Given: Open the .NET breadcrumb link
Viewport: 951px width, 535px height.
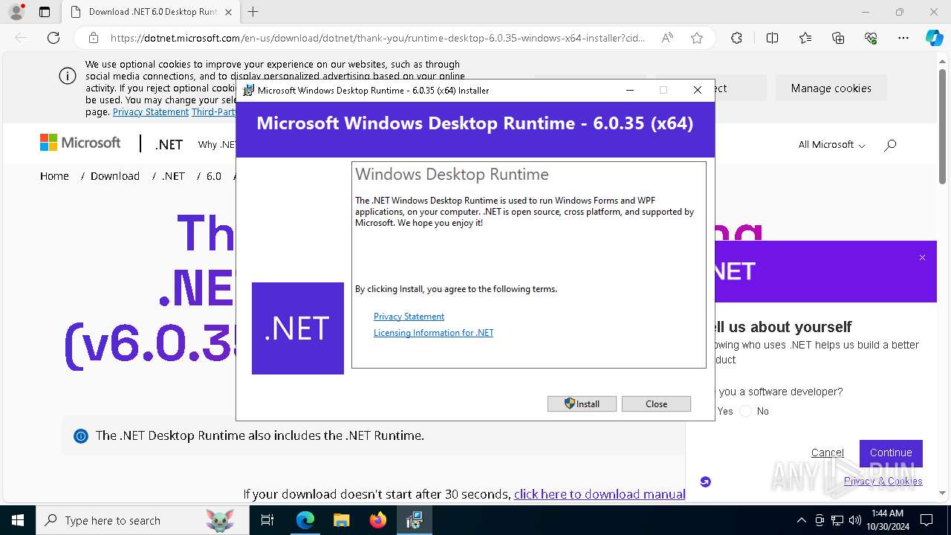Looking at the screenshot, I should coord(173,176).
